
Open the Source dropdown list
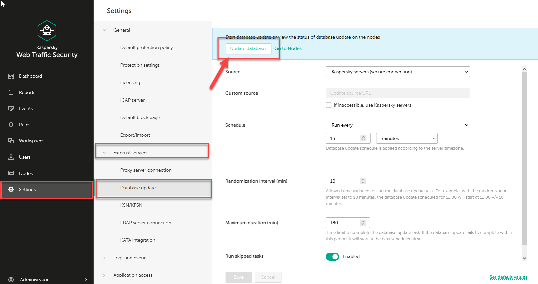(398, 72)
